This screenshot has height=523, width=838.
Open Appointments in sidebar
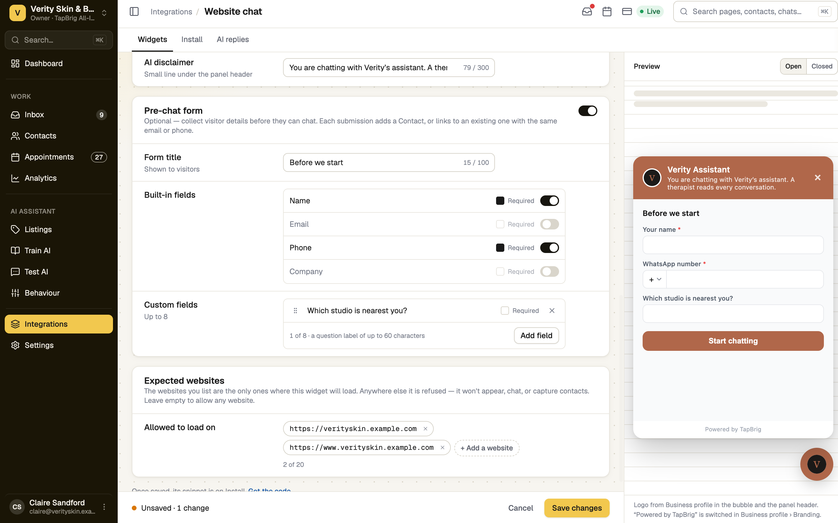[x=59, y=157]
